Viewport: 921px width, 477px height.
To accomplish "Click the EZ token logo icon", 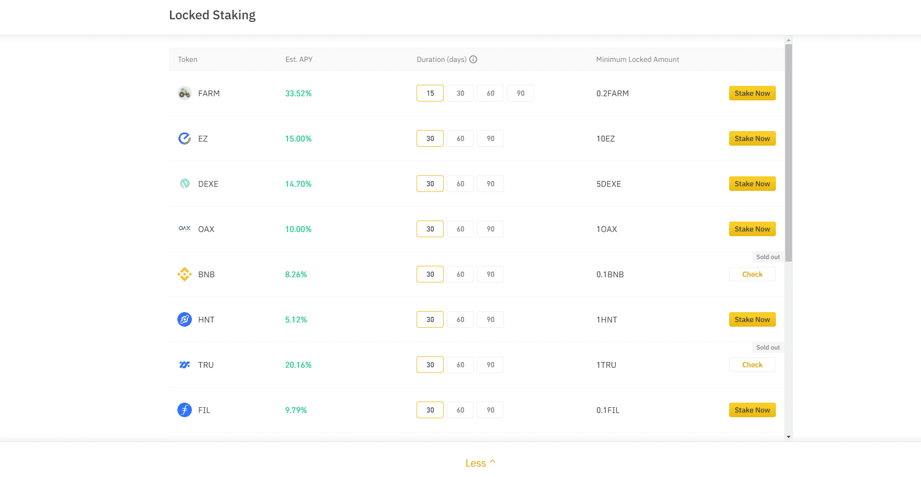I will click(185, 138).
